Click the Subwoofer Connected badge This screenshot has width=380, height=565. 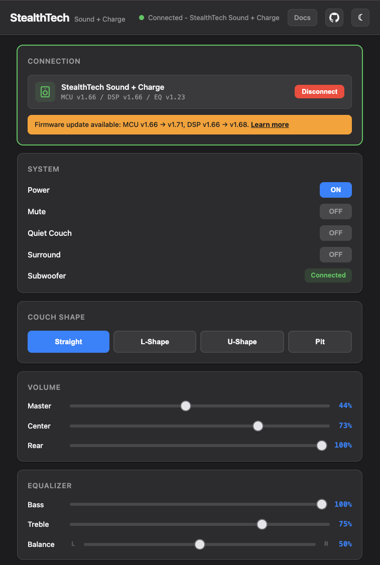328,275
